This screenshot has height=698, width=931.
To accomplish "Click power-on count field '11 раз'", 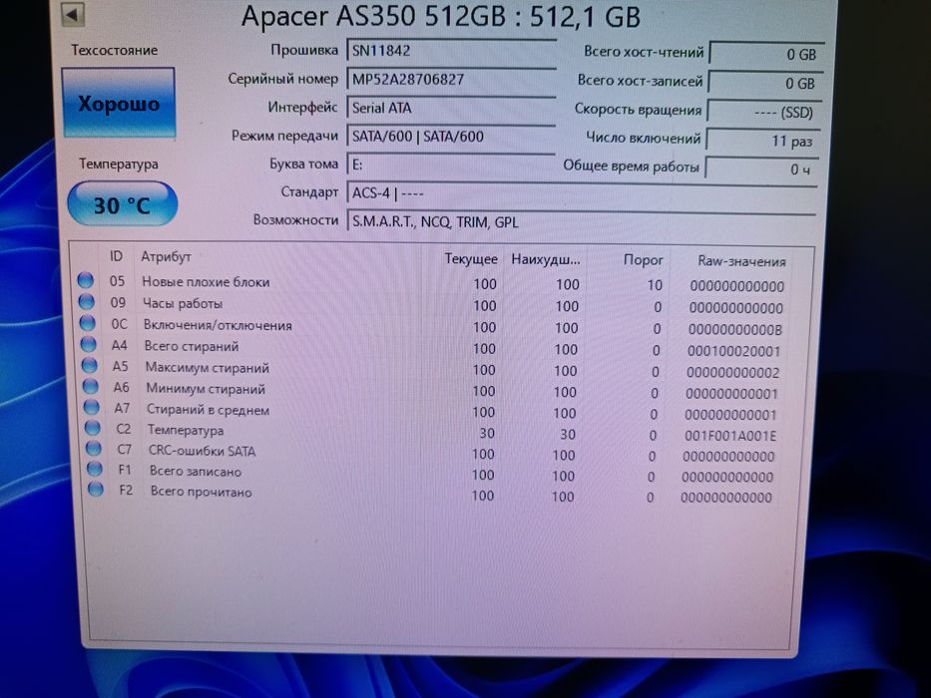I will 763,141.
